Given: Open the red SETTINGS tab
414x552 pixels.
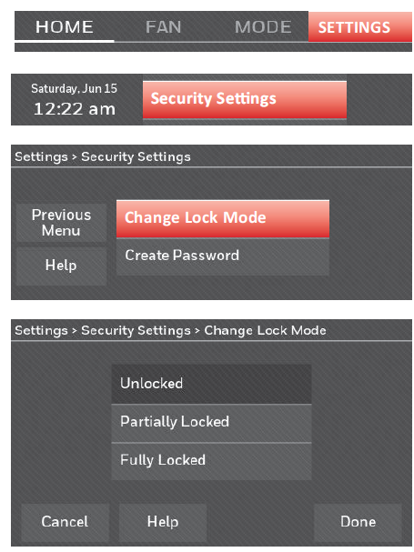Looking at the screenshot, I should [359, 26].
